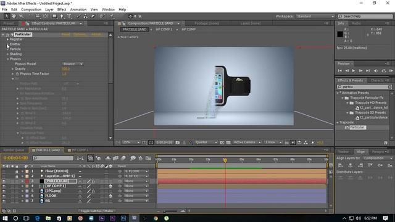Select the Zoom magnifier tool
This screenshot has height=222, width=395.
point(21,16)
